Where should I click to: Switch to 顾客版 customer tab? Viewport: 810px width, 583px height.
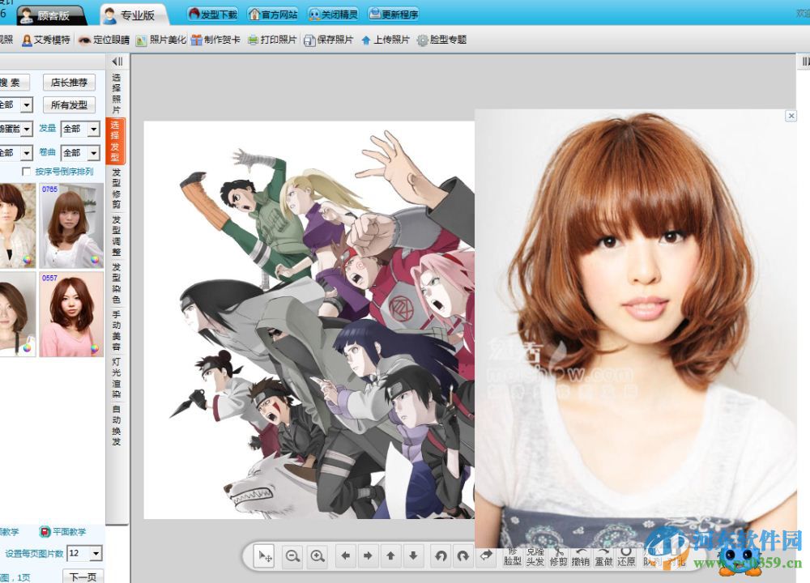point(50,15)
